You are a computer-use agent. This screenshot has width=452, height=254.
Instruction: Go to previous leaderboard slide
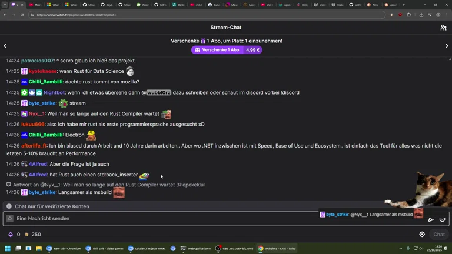pyautogui.click(x=5, y=46)
